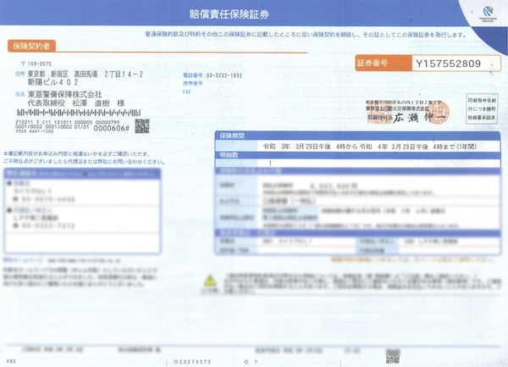Viewport: 508px width, 367px height.
Task: Click the 明細数 value 1
Action: click(271, 164)
